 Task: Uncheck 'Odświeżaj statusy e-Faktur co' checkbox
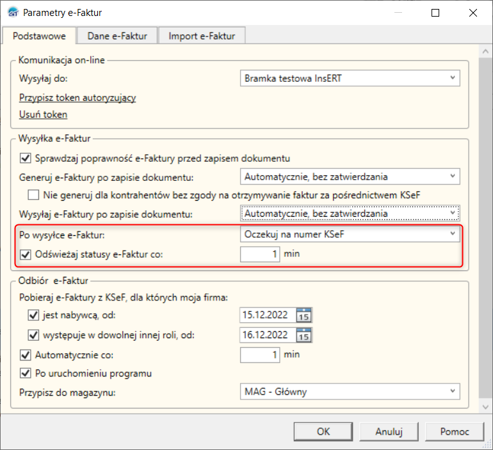(x=26, y=254)
